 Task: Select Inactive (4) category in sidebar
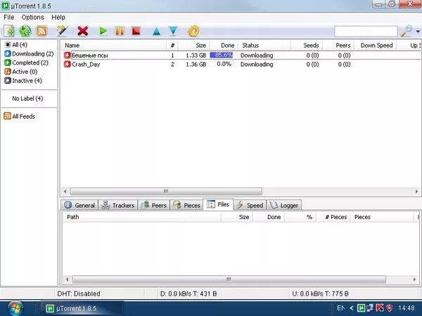pos(23,81)
